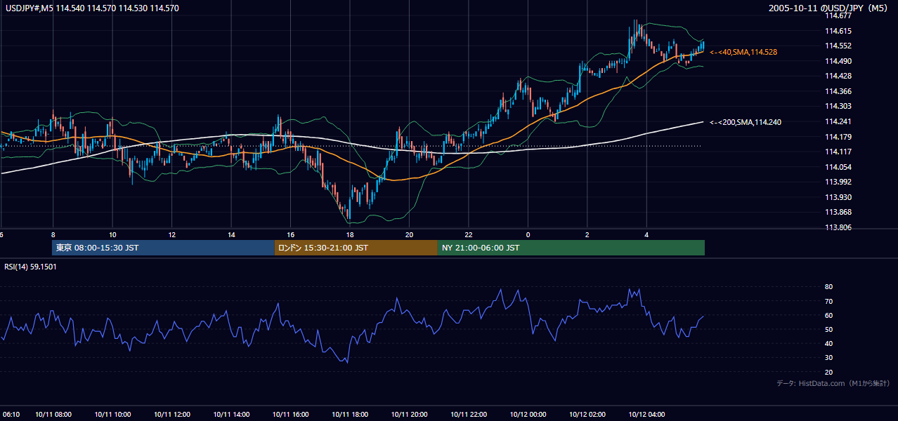Image resolution: width=898 pixels, height=421 pixels.
Task: Click price axis value 113.868
Action: click(x=838, y=212)
